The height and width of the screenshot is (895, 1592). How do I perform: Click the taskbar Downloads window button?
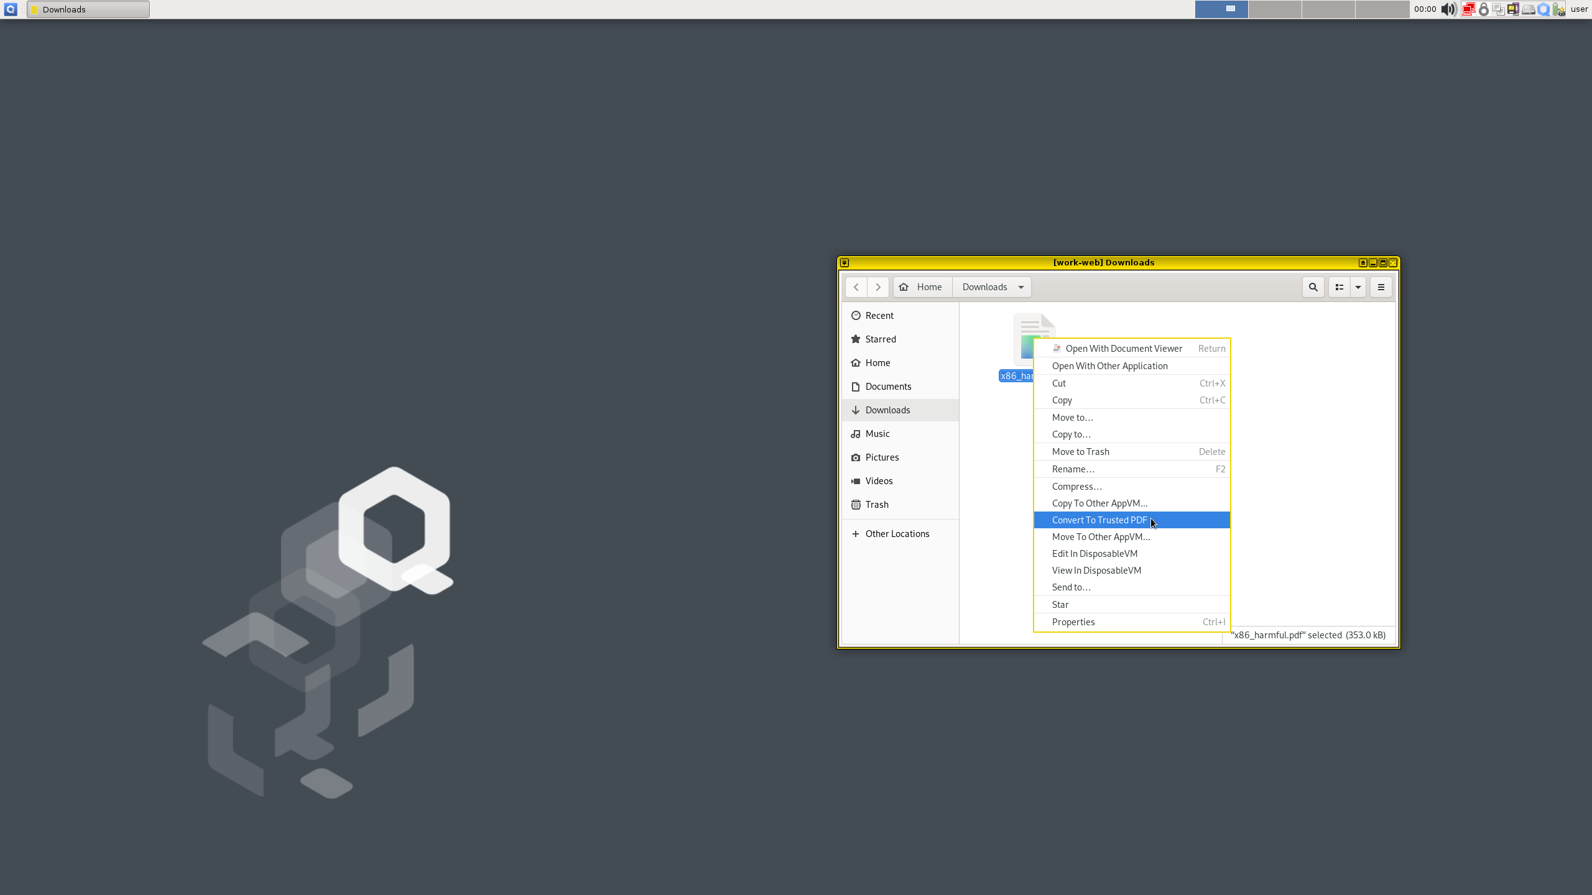point(87,9)
